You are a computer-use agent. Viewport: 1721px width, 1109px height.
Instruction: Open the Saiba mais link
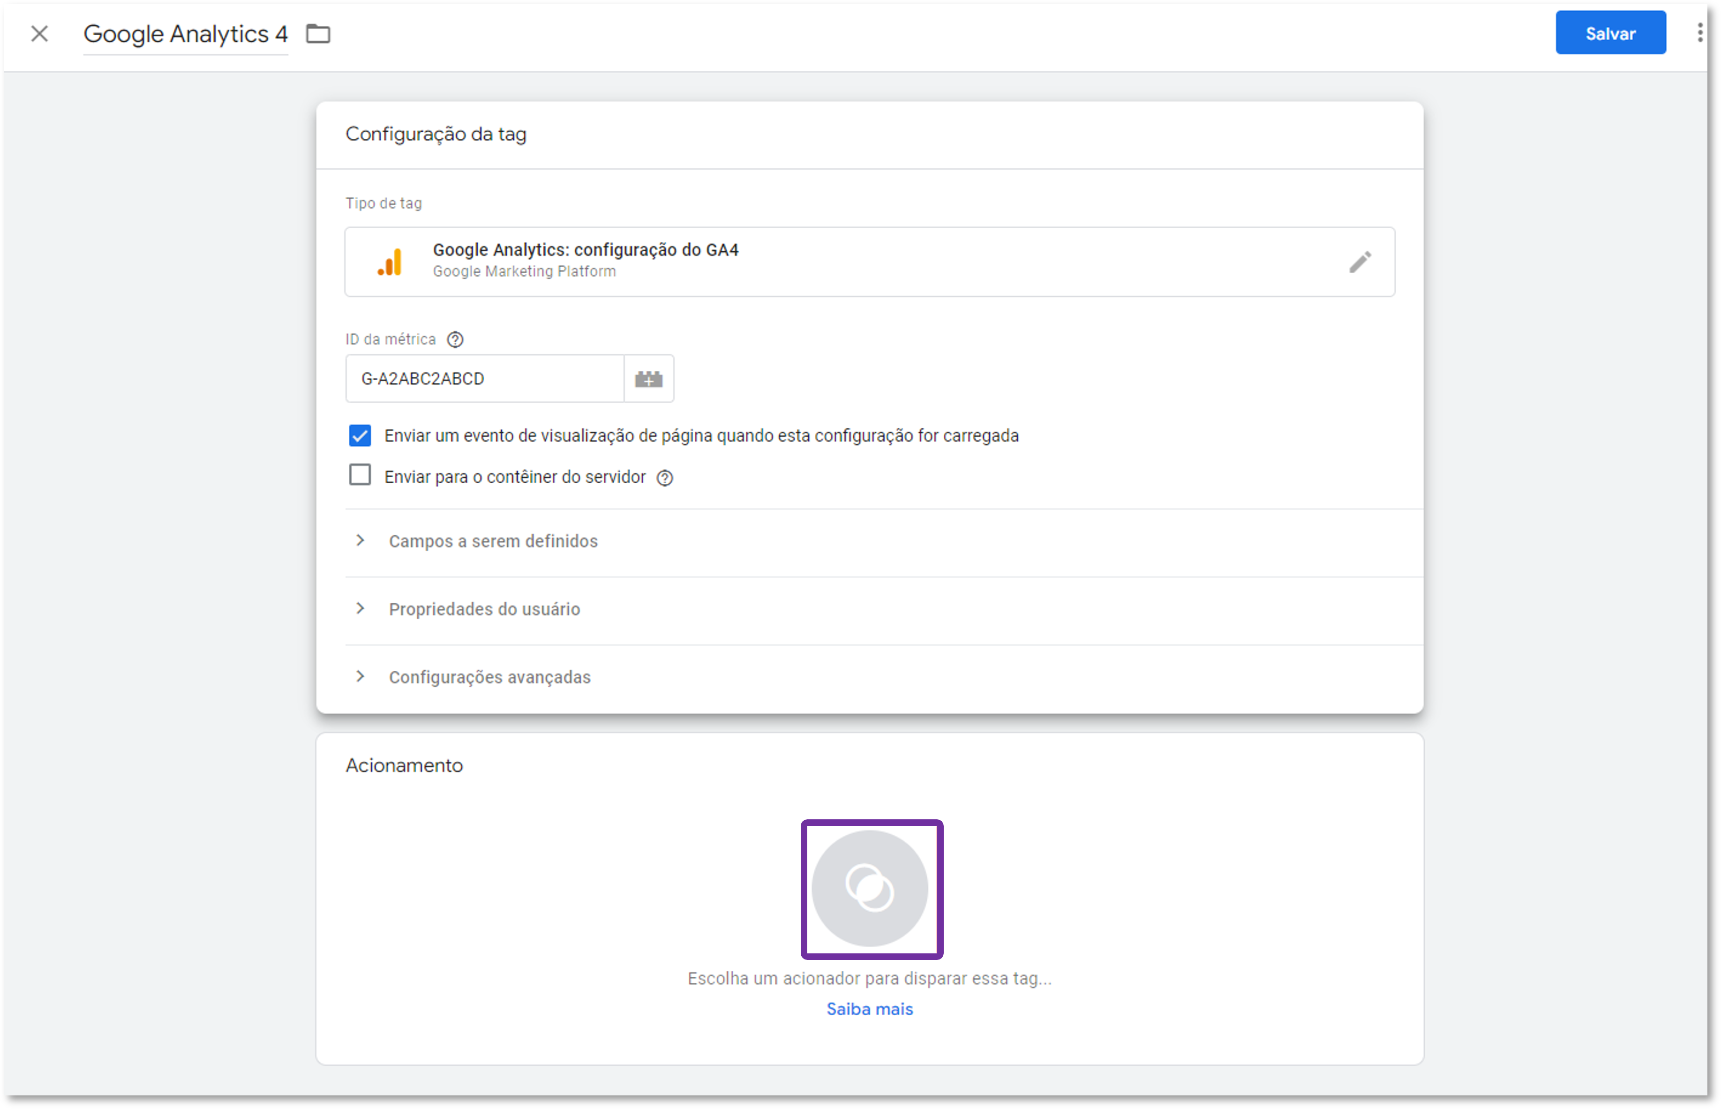869,1009
